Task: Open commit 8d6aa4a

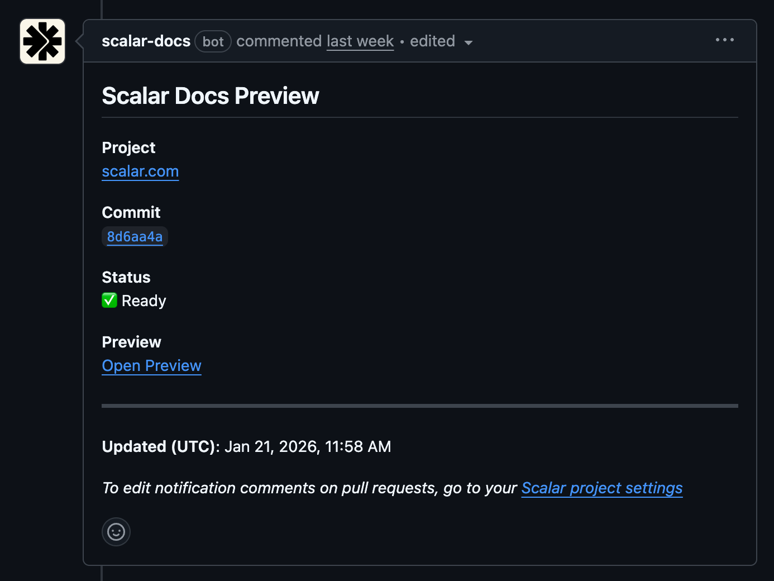Action: pos(135,237)
